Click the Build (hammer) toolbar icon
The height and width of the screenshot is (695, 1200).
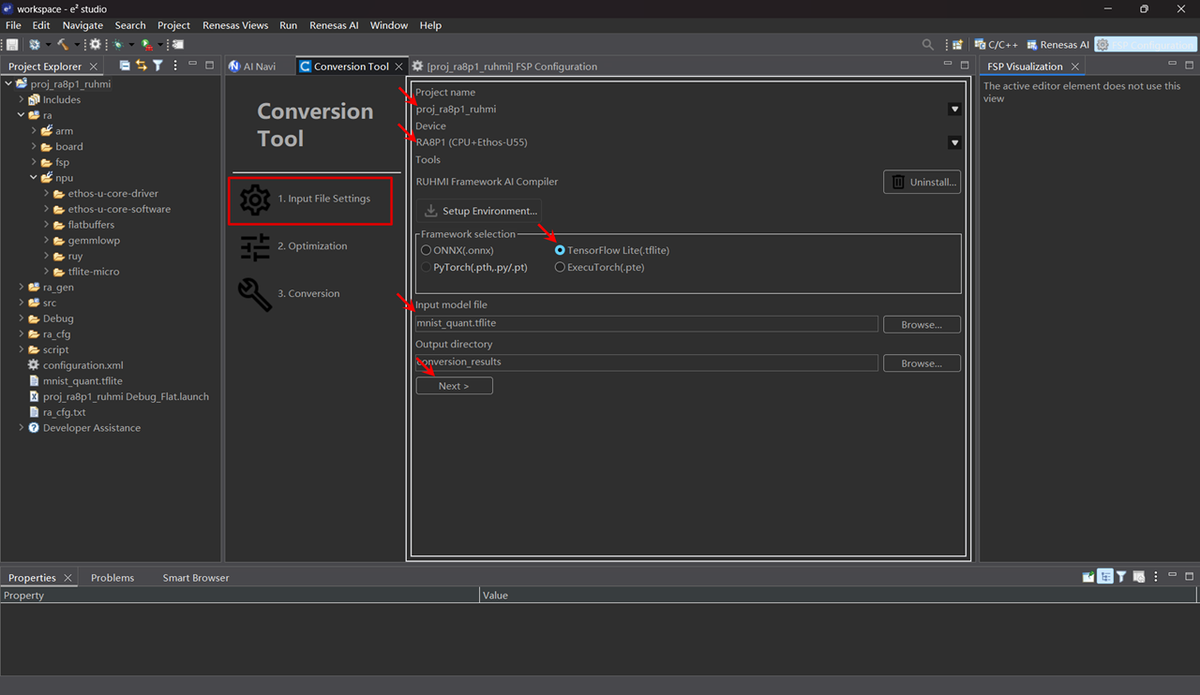click(63, 44)
